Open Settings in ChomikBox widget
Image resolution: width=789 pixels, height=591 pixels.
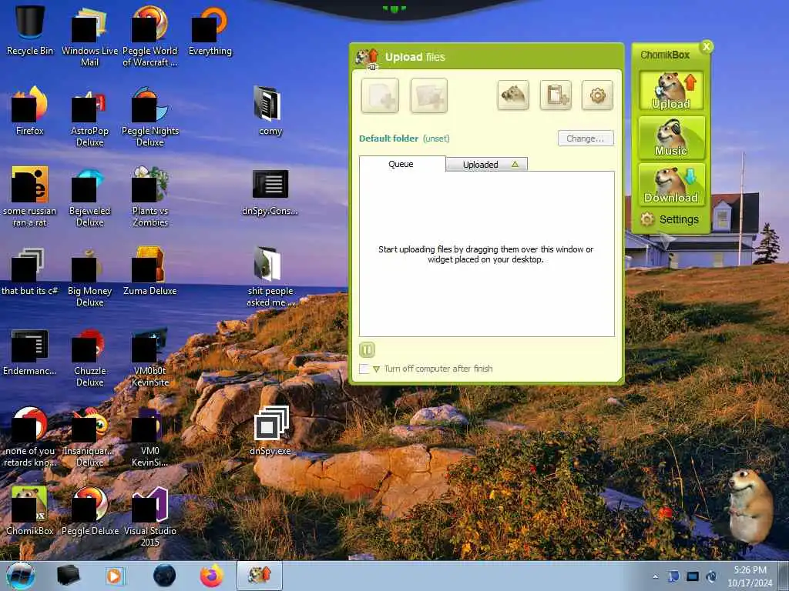(x=670, y=219)
